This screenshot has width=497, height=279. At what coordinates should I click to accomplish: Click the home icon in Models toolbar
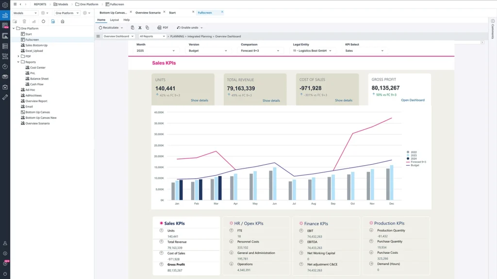tap(62, 21)
